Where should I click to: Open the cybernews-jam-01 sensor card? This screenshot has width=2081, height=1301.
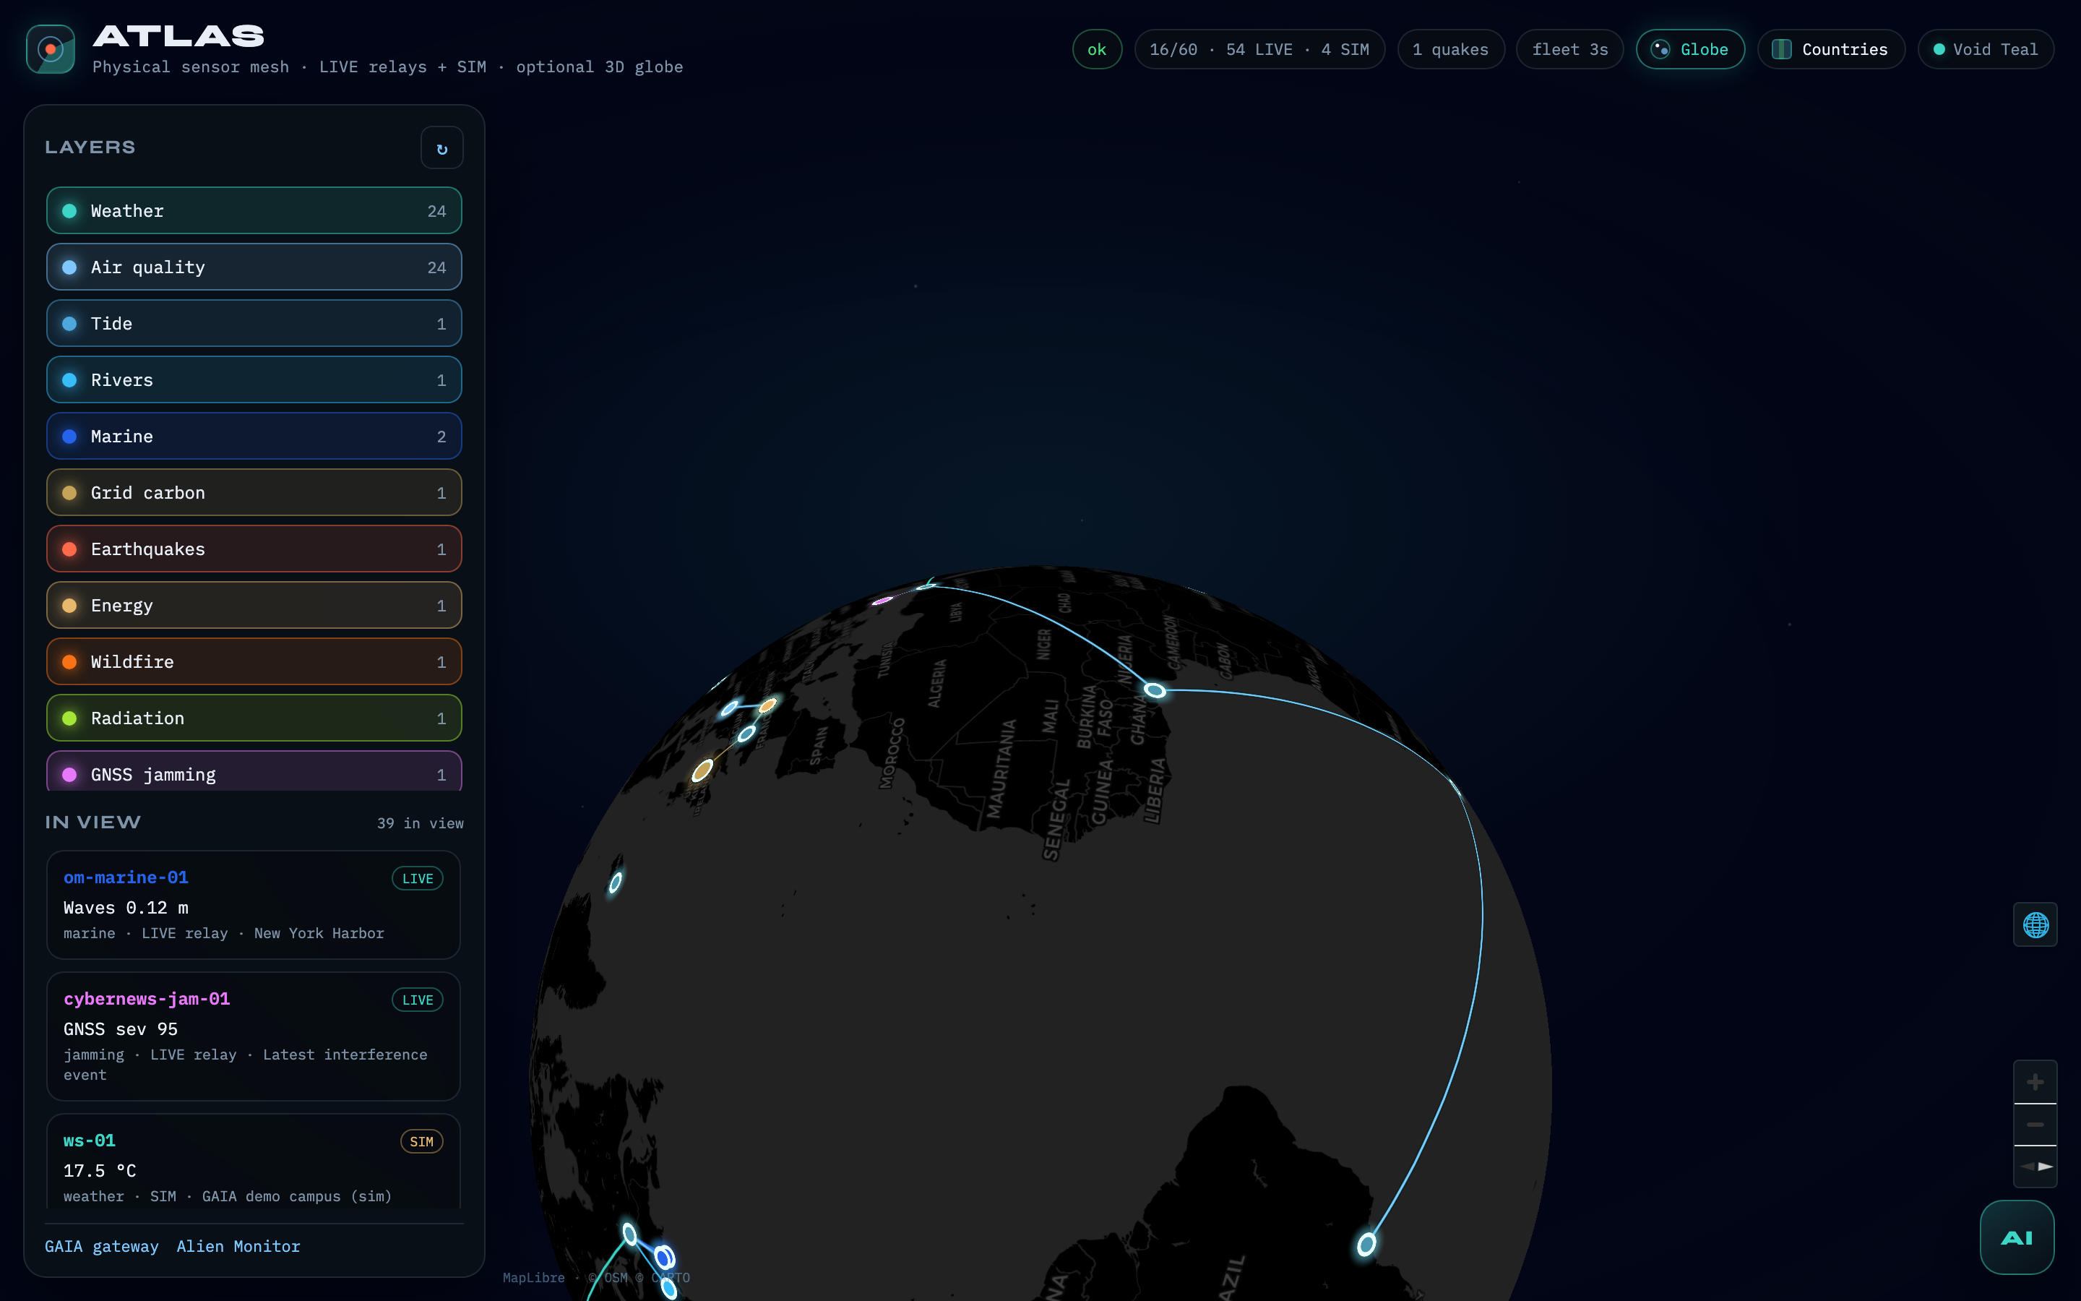click(x=254, y=1036)
